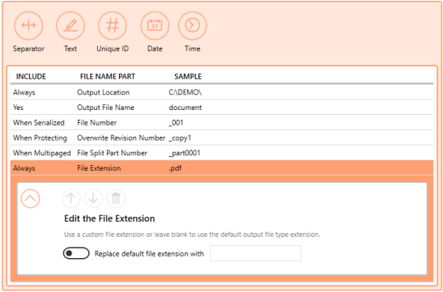Collapse the File Extension editor
The width and height of the screenshot is (443, 292).
coord(30,199)
